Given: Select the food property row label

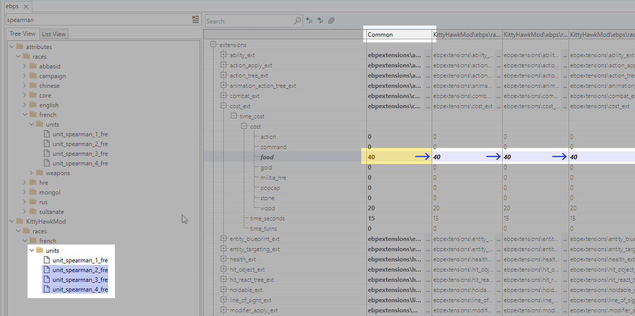Looking at the screenshot, I should [267, 157].
